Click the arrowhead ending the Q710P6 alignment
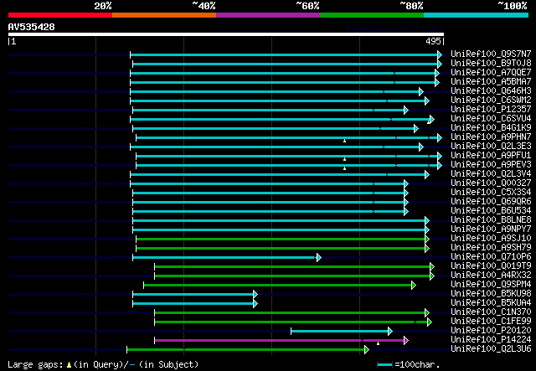The image size is (536, 371). [x=319, y=257]
